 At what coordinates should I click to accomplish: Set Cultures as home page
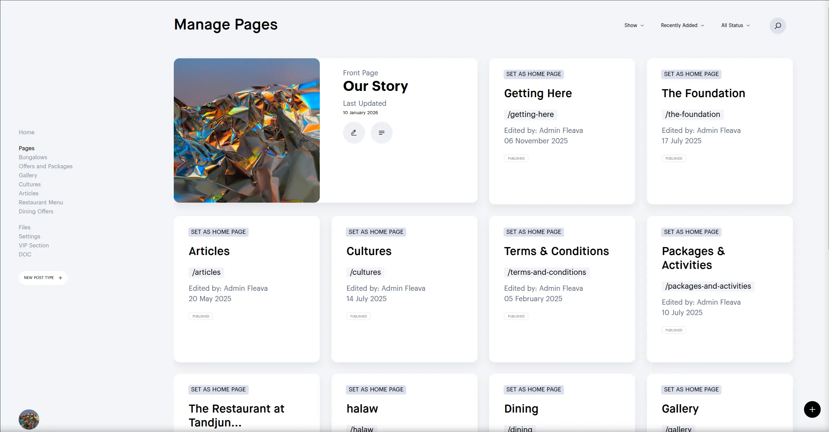[376, 232]
